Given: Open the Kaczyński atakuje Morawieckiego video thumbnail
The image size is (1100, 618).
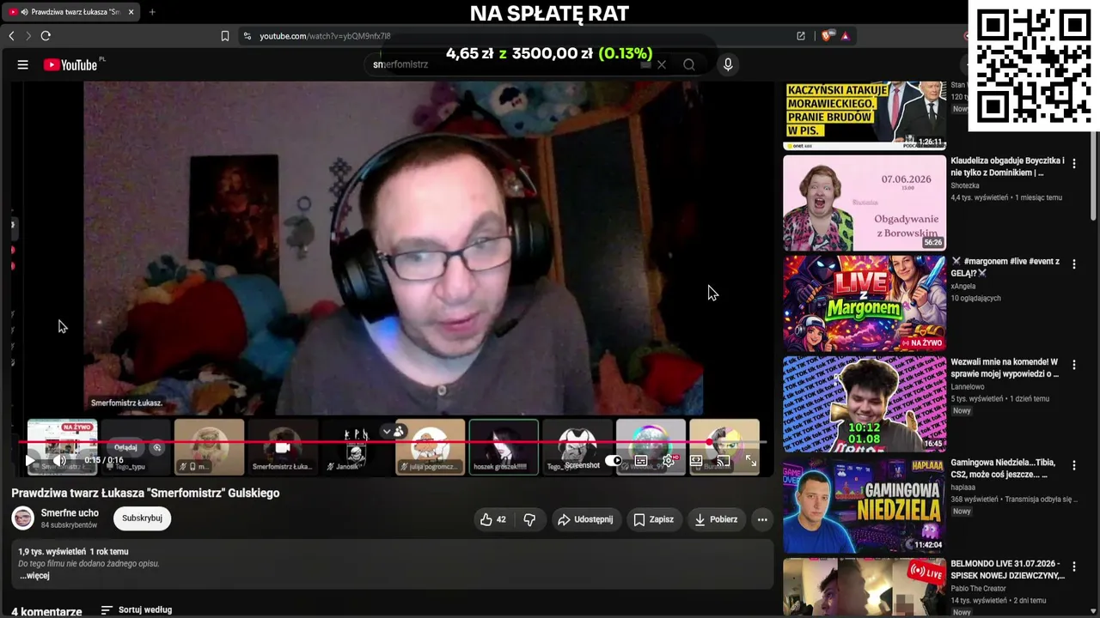Looking at the screenshot, I should [865, 116].
